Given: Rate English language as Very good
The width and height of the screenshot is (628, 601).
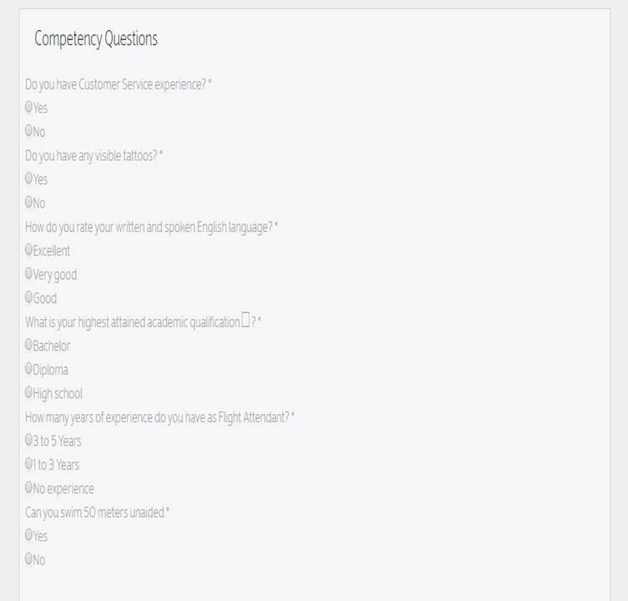Looking at the screenshot, I should pyautogui.click(x=29, y=273).
